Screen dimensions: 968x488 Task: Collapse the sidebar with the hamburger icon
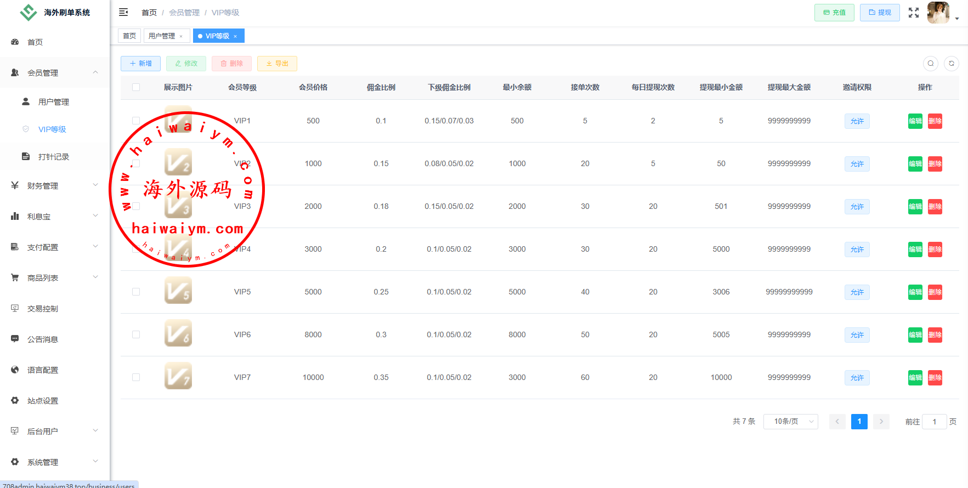[123, 12]
